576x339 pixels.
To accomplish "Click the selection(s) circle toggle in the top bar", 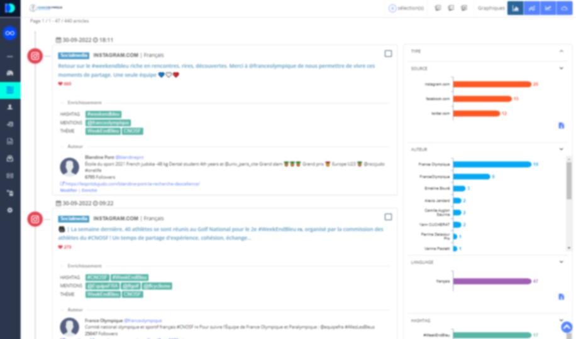I will tap(392, 8).
